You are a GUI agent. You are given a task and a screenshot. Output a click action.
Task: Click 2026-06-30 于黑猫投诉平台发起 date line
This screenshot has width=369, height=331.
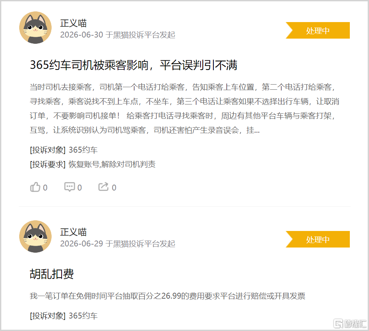click(x=118, y=35)
